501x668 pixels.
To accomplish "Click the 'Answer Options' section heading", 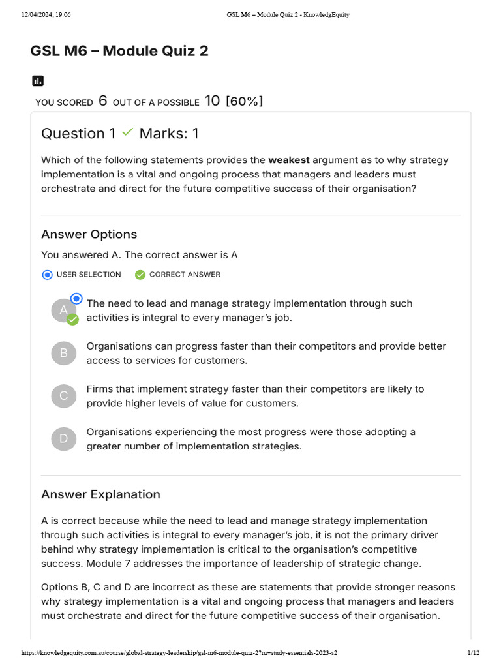I will pyautogui.click(x=89, y=234).
